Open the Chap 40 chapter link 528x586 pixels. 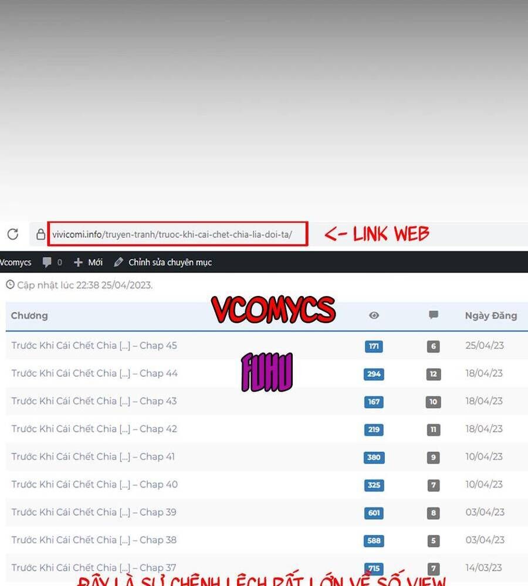click(x=94, y=485)
